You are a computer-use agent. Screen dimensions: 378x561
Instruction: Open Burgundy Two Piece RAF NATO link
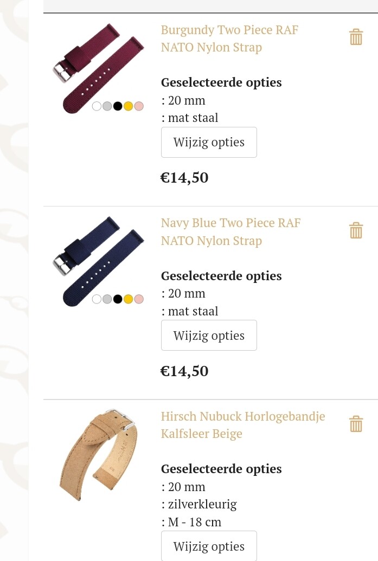click(x=229, y=38)
